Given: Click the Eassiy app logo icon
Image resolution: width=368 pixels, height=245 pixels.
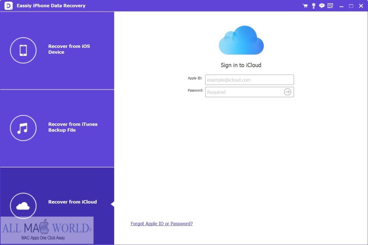Looking at the screenshot, I should (x=9, y=6).
